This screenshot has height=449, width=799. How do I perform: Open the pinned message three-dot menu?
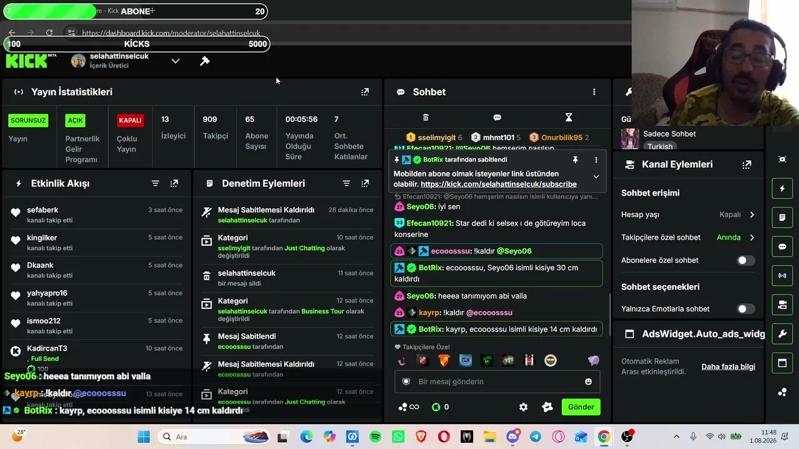(x=596, y=160)
